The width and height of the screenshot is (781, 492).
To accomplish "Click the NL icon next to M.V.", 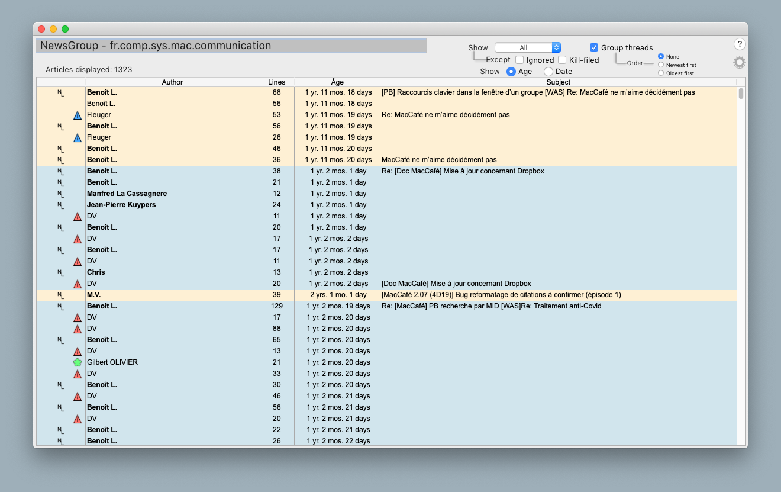I will point(60,295).
